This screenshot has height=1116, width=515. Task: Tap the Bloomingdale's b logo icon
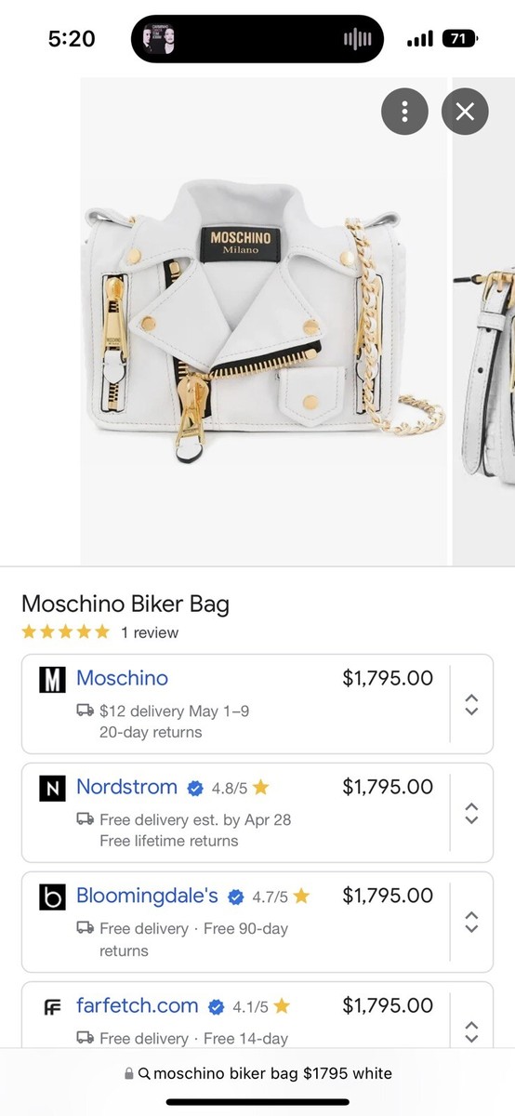coord(52,897)
